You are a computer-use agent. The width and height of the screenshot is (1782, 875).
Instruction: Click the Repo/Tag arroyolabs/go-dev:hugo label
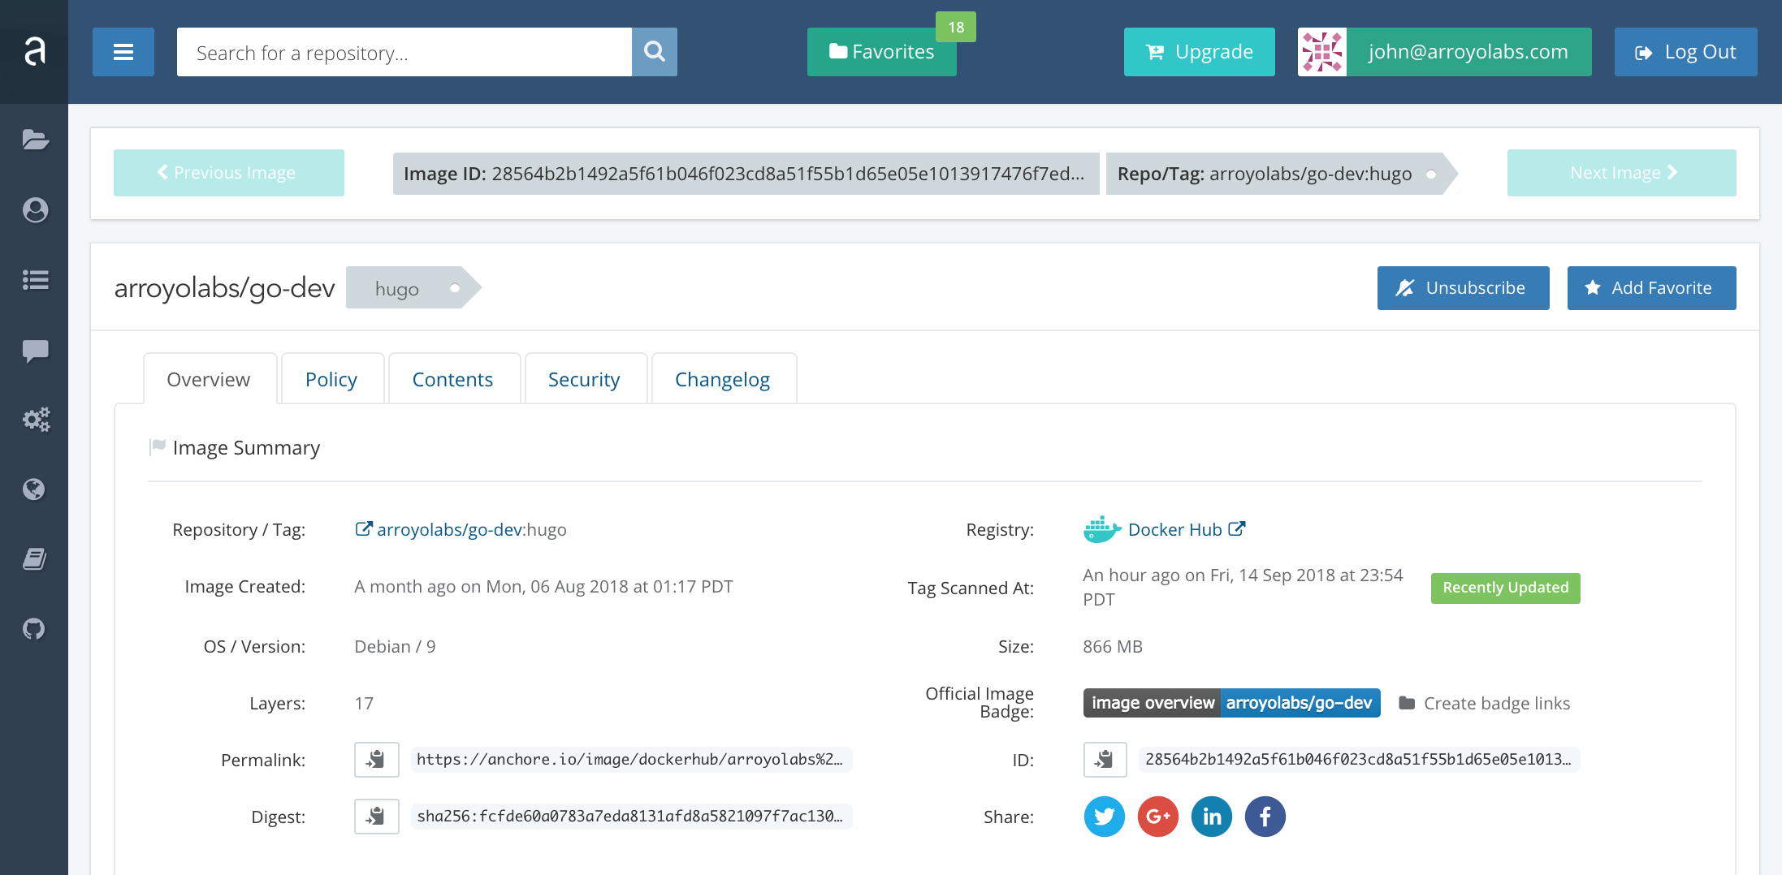point(1282,174)
